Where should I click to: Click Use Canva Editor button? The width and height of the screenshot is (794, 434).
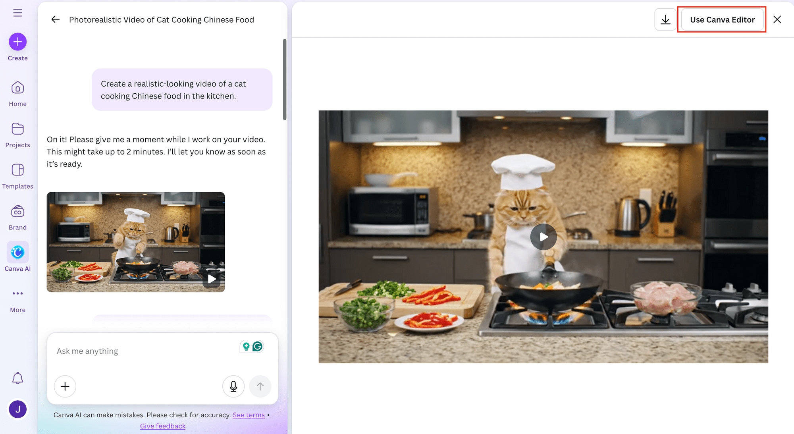click(x=722, y=19)
